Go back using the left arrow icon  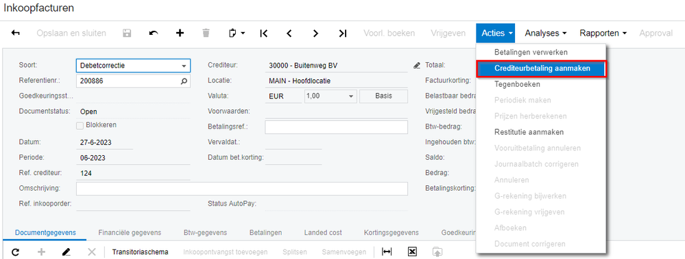[x=15, y=33]
